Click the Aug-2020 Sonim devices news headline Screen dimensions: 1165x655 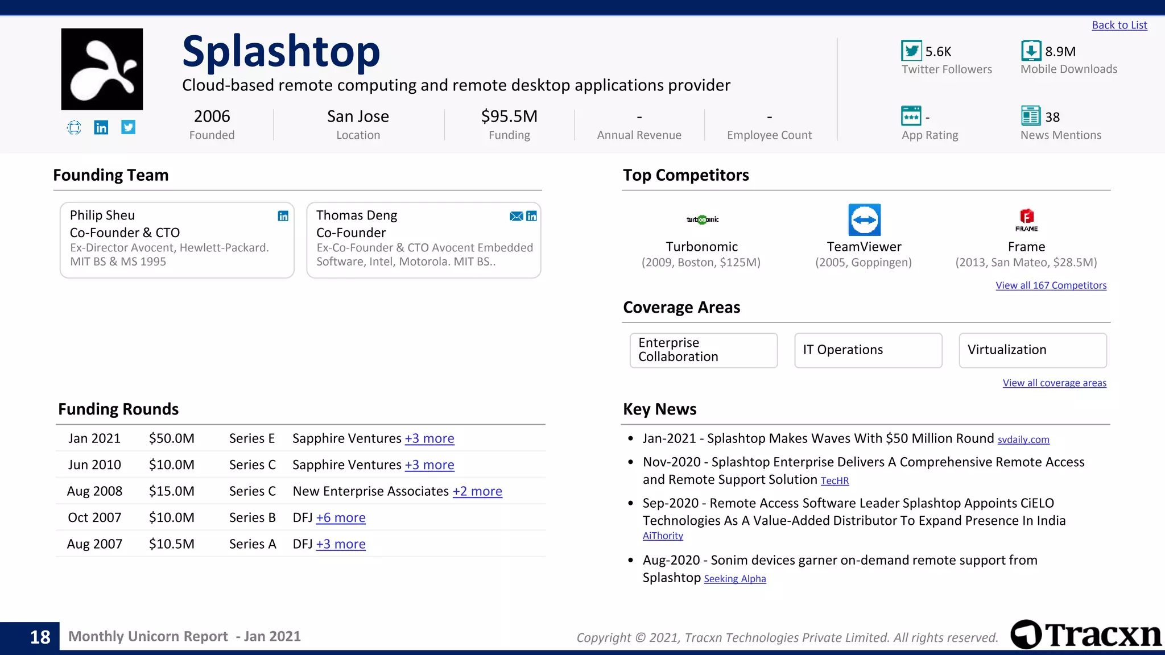point(840,569)
